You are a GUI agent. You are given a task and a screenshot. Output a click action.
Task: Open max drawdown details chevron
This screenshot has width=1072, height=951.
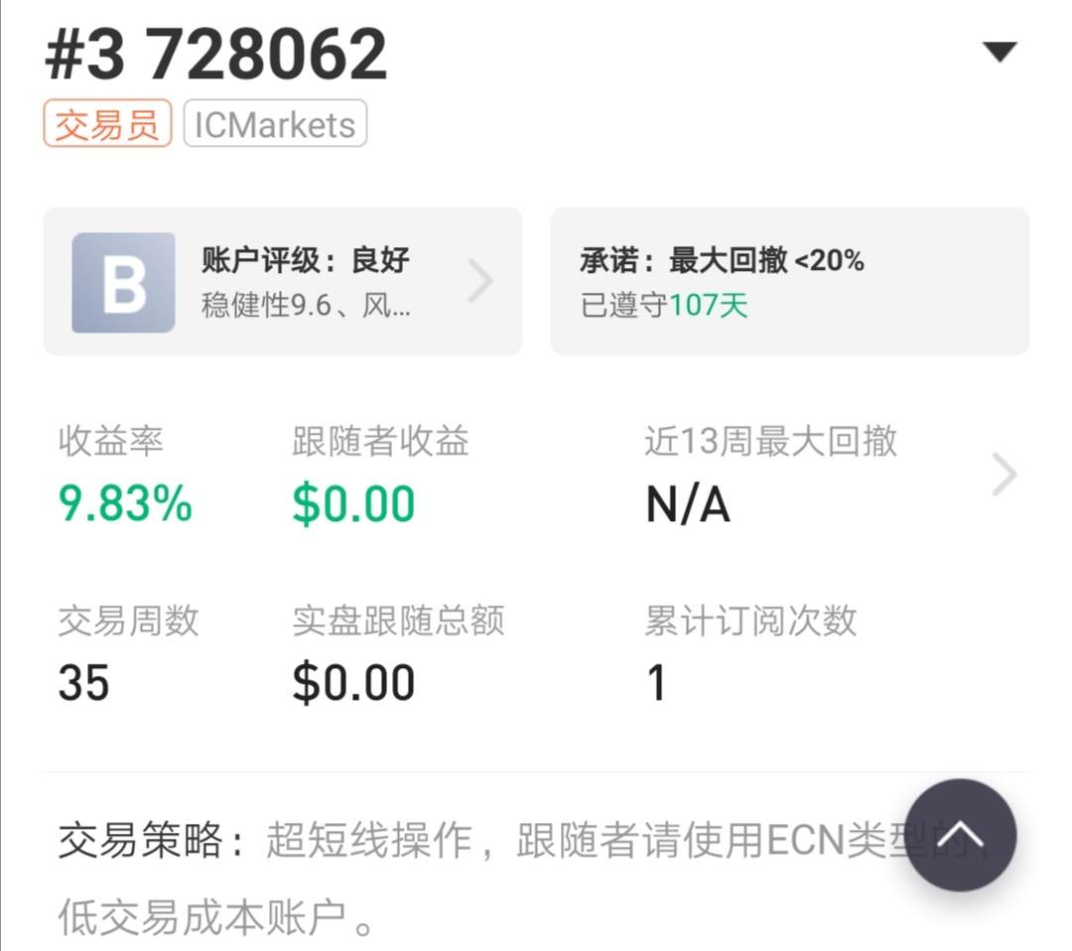(x=1005, y=475)
